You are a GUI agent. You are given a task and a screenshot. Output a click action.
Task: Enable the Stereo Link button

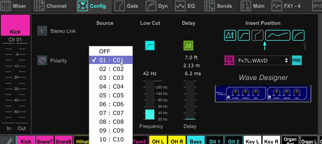[42, 31]
